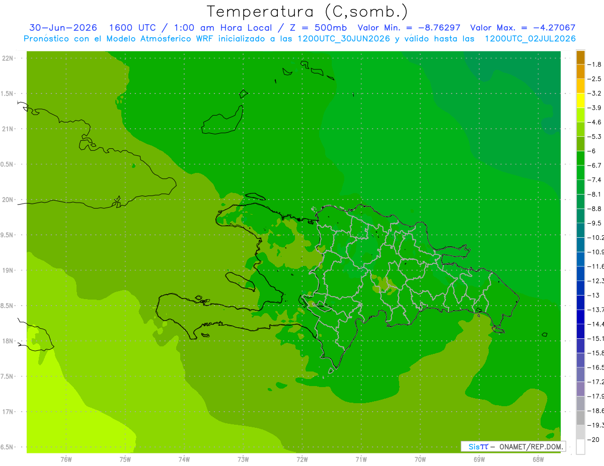The height and width of the screenshot is (466, 604).
Task: Click the '74W' longitude label
Action: (184, 459)
